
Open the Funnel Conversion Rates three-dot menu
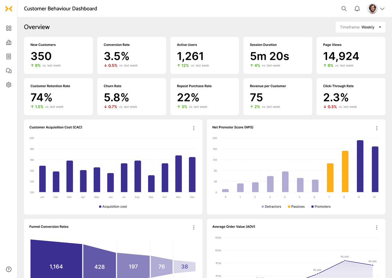pos(194,227)
